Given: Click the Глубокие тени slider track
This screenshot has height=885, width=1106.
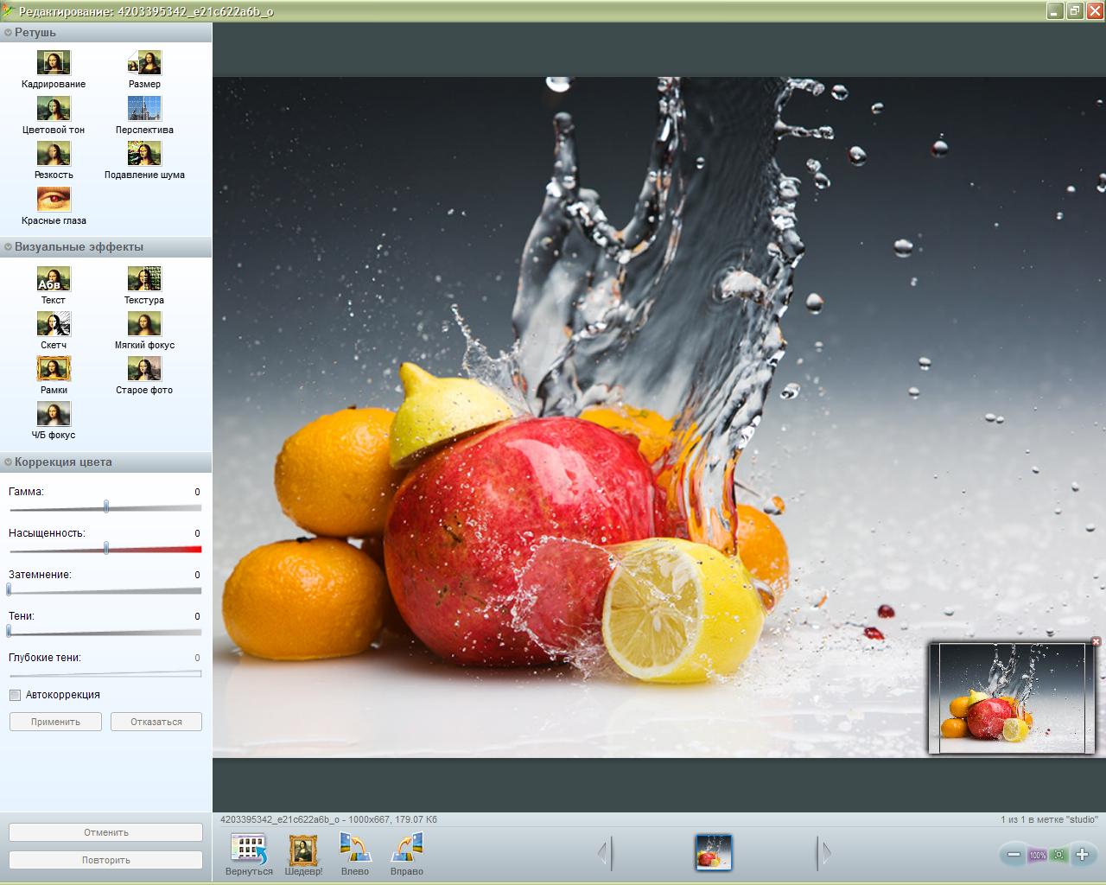Looking at the screenshot, I should [105, 673].
